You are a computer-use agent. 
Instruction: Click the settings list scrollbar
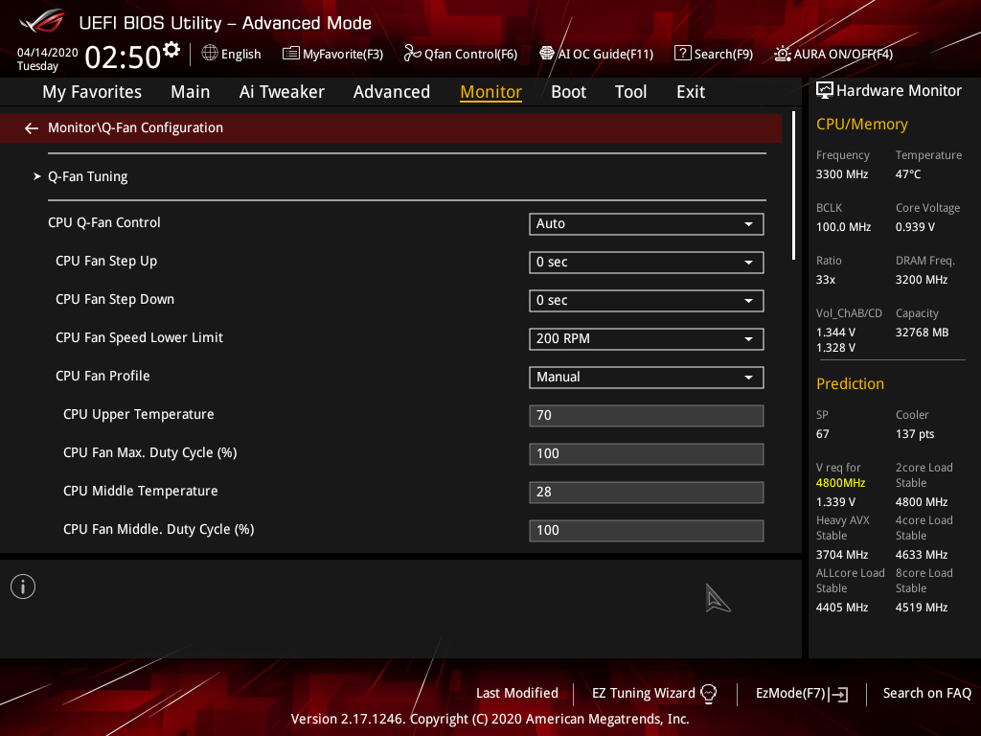(794, 185)
